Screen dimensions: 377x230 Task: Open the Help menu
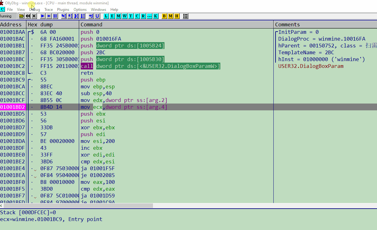coord(114,10)
